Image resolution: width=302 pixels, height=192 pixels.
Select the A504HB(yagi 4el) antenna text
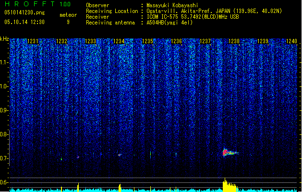[x=169, y=23]
